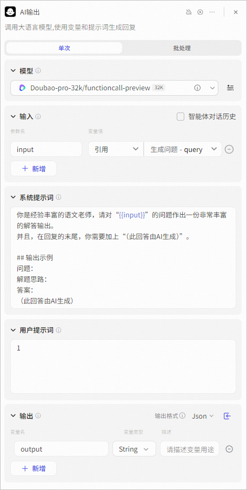Image resolution: width=247 pixels, height=490 pixels.
Task: Click into the user prompt text area
Action: tap(123, 367)
